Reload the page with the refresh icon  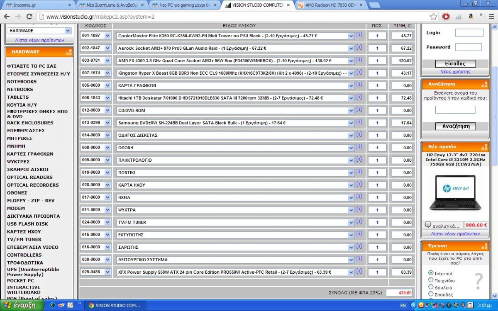click(29, 17)
